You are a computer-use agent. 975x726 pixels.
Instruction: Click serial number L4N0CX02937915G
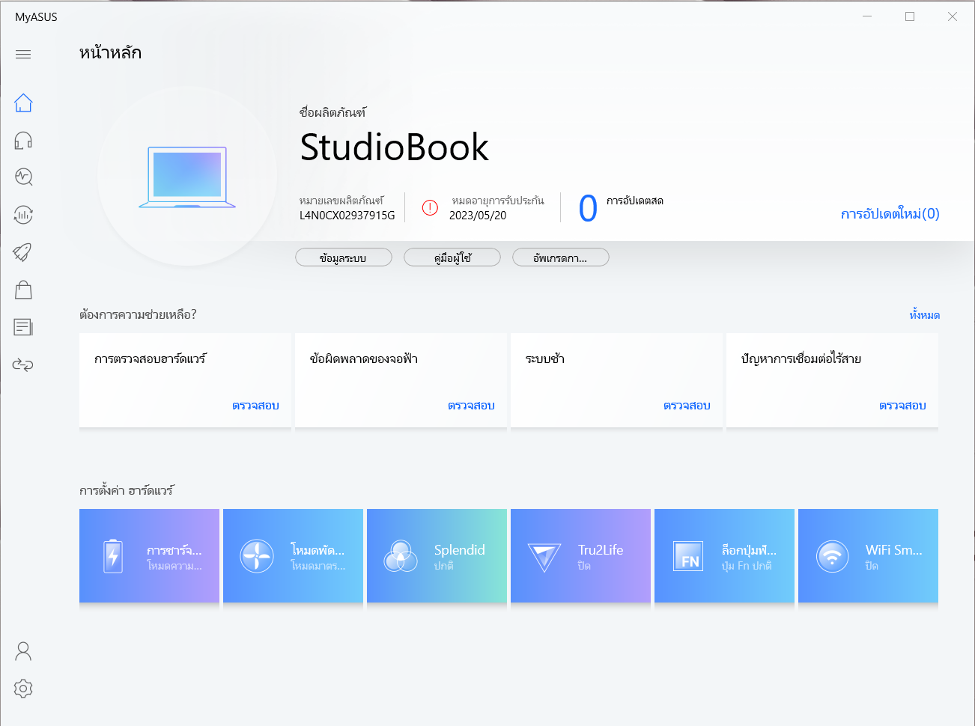click(347, 216)
